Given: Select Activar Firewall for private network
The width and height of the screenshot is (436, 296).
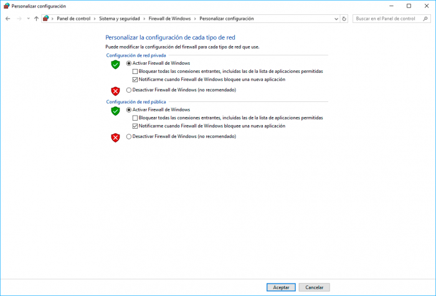Looking at the screenshot, I should coord(158,63).
